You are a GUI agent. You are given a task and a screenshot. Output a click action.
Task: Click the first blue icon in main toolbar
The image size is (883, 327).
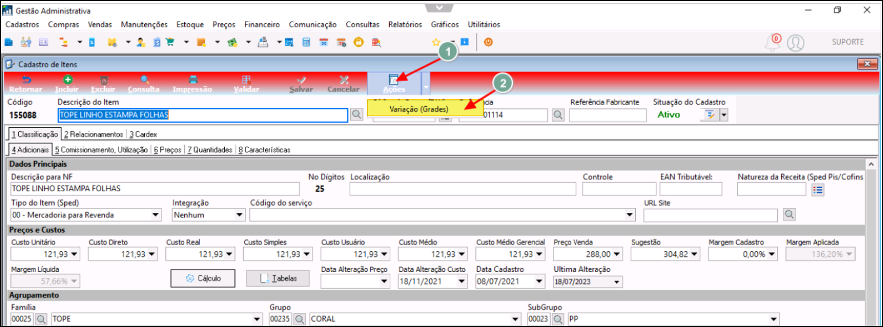coord(8,42)
